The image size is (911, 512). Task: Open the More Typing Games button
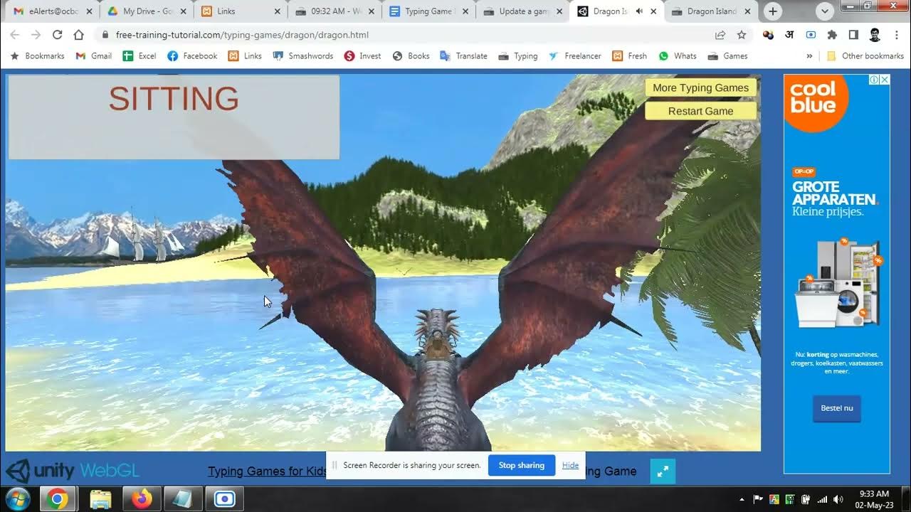(x=700, y=87)
